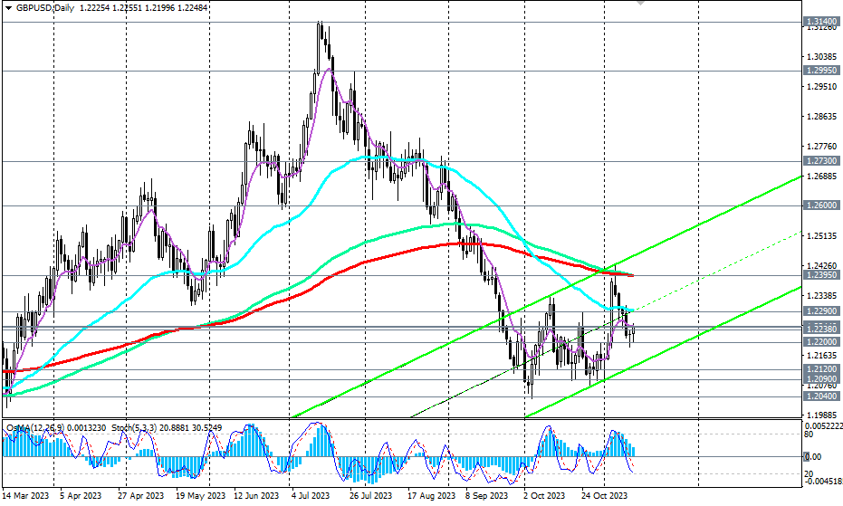Click the 24 Oct 2023 date label
Image resolution: width=843 pixels, height=506 pixels.
(x=604, y=495)
